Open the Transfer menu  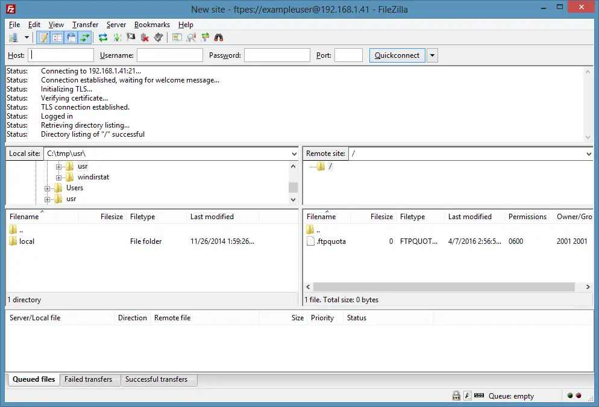pos(85,25)
